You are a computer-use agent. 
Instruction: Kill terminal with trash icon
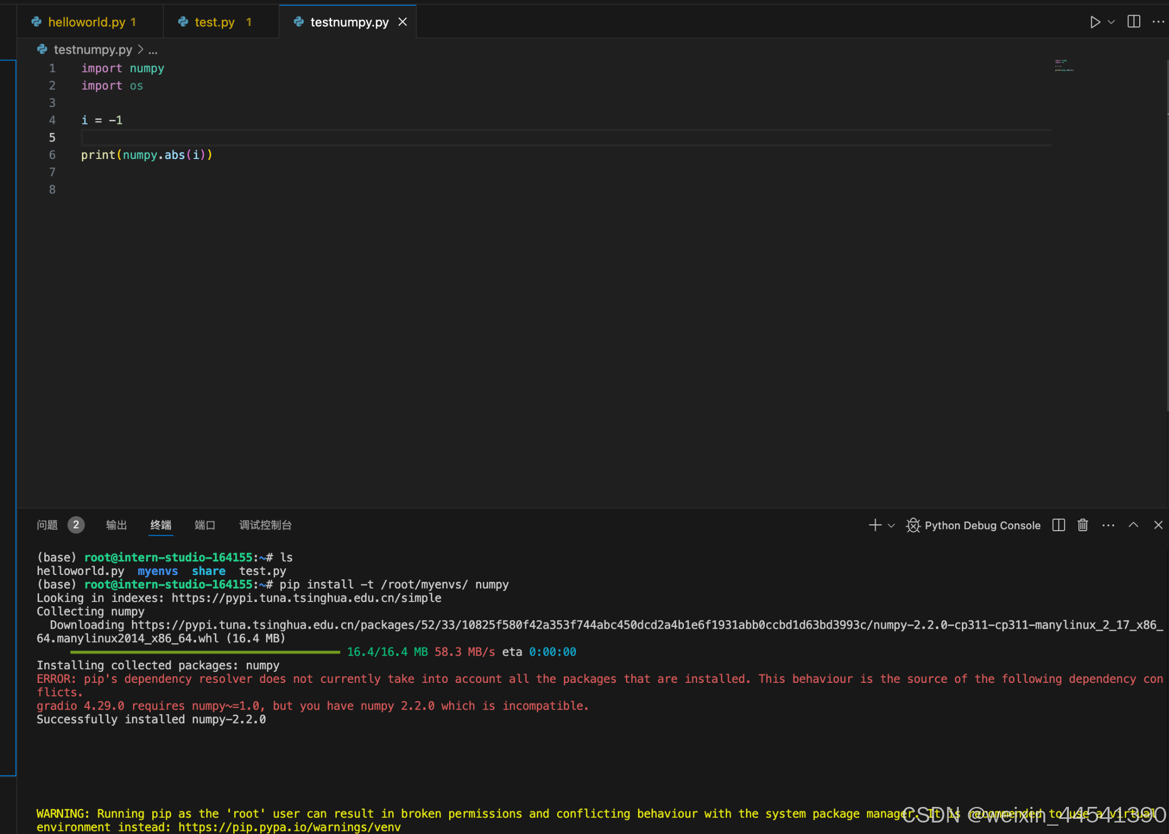1083,525
